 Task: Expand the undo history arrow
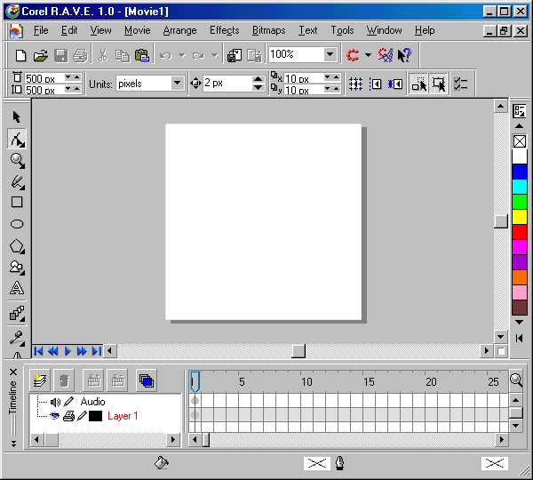pyautogui.click(x=182, y=55)
